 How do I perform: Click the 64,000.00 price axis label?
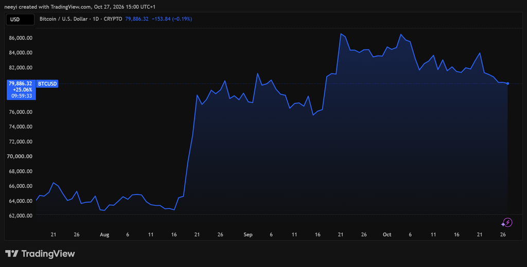tap(21, 201)
